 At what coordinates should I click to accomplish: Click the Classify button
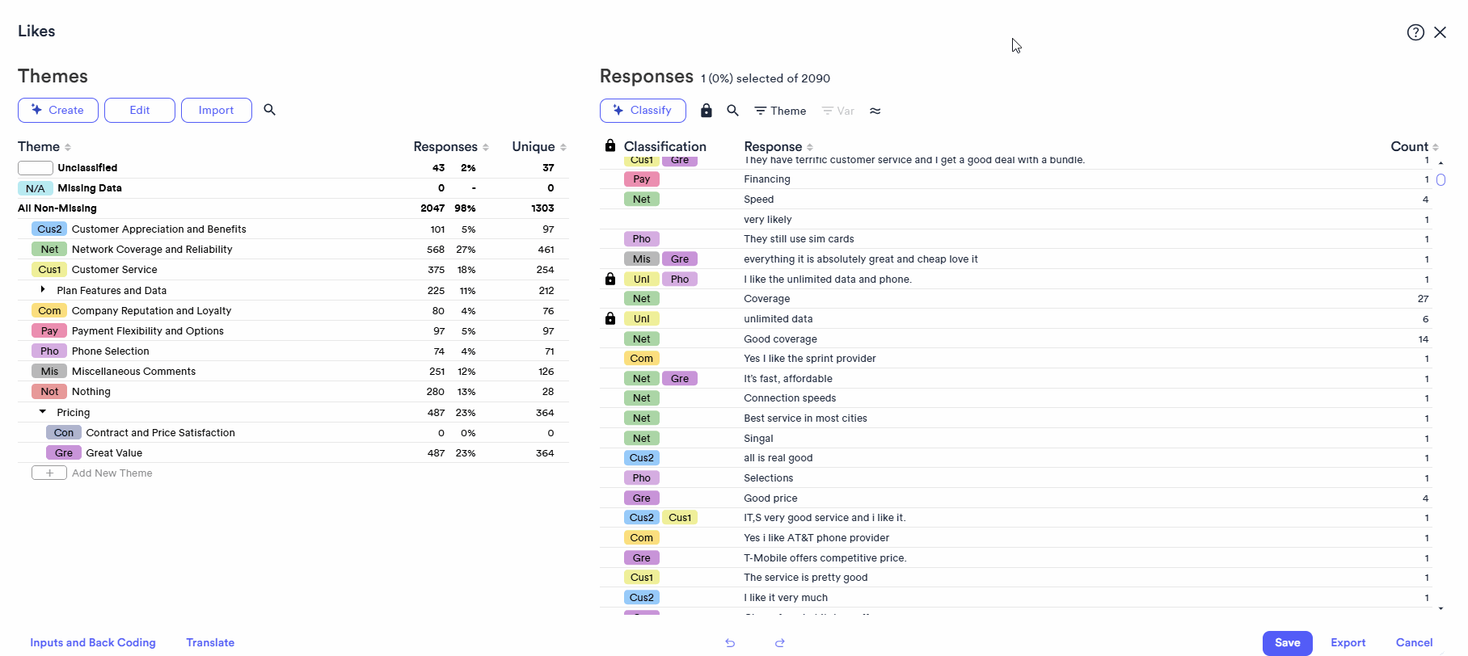(x=643, y=111)
